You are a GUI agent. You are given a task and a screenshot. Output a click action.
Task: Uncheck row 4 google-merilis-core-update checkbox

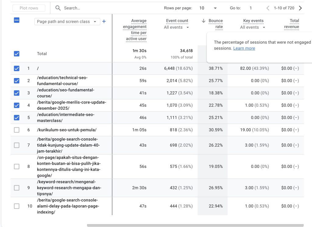[x=17, y=105]
